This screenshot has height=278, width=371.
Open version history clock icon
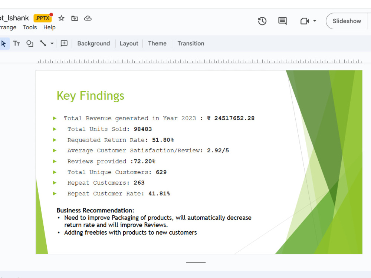tap(262, 21)
